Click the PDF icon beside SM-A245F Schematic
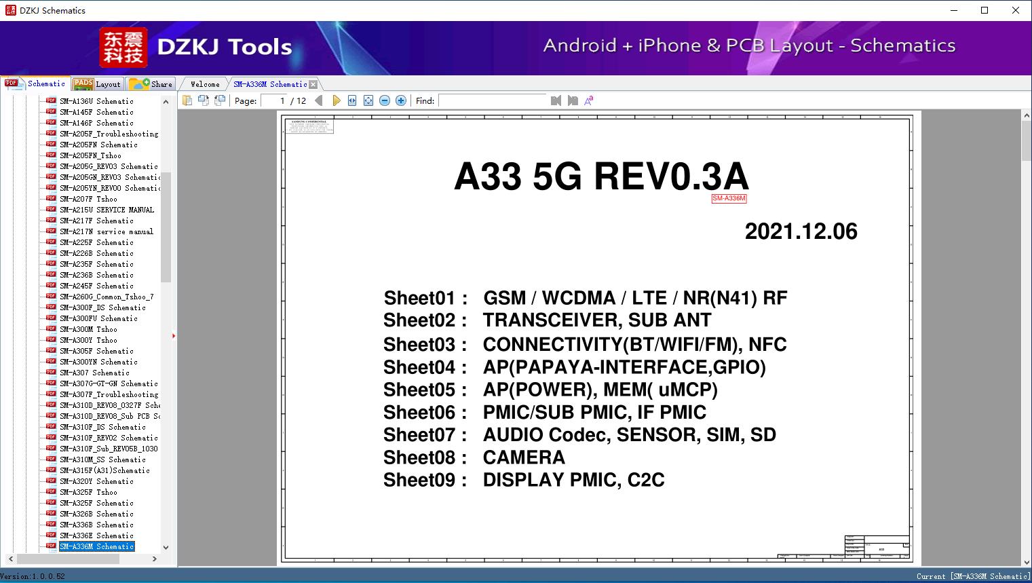The height and width of the screenshot is (583, 1032). pos(51,286)
